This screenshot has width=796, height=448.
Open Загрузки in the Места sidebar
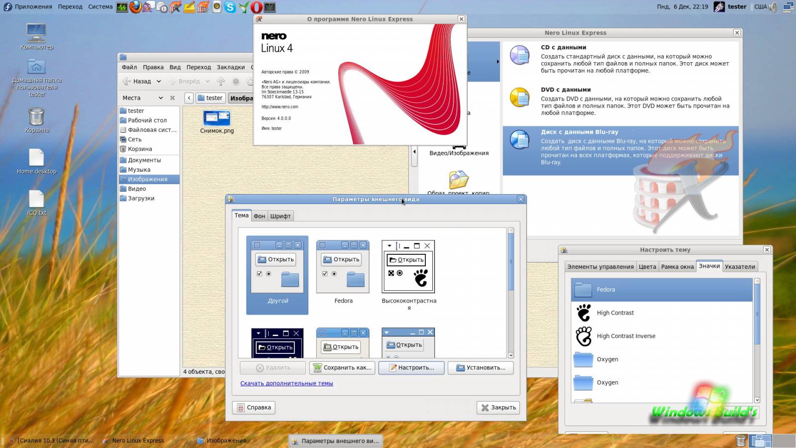[149, 198]
